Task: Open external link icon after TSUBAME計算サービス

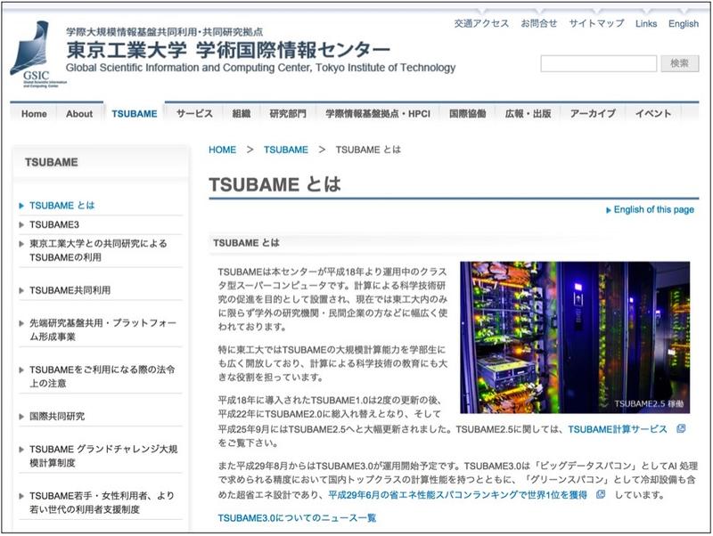Action: [x=681, y=428]
